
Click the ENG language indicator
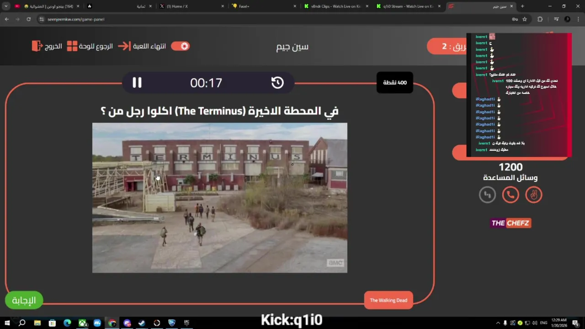click(544, 323)
